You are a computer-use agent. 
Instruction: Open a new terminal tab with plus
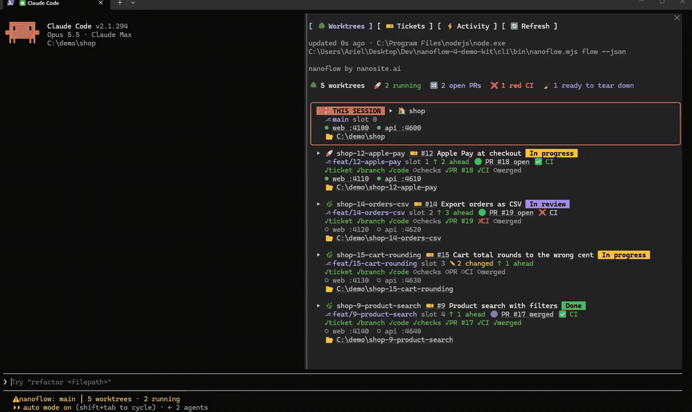(120, 3)
